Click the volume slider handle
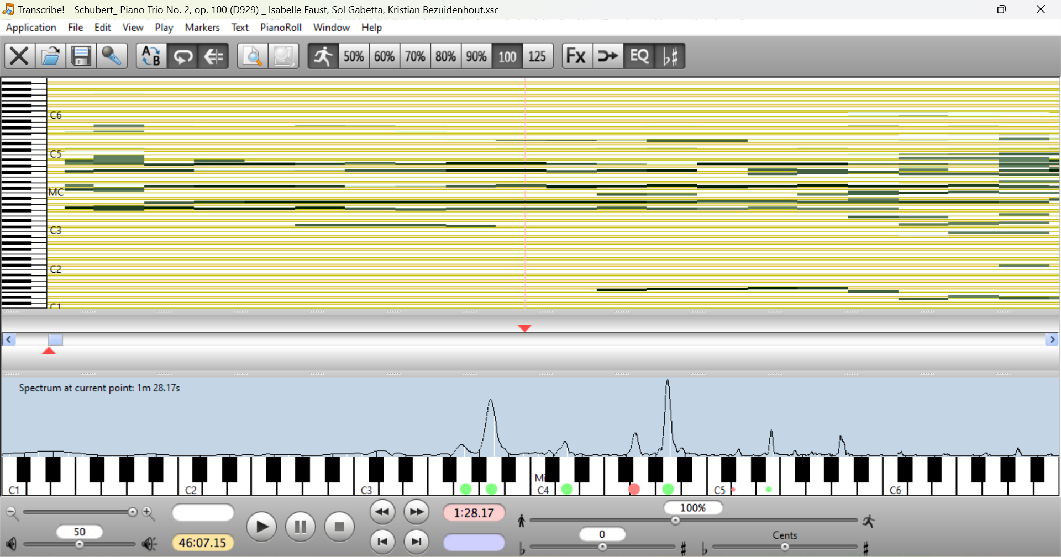This screenshot has width=1061, height=557. coord(80,544)
